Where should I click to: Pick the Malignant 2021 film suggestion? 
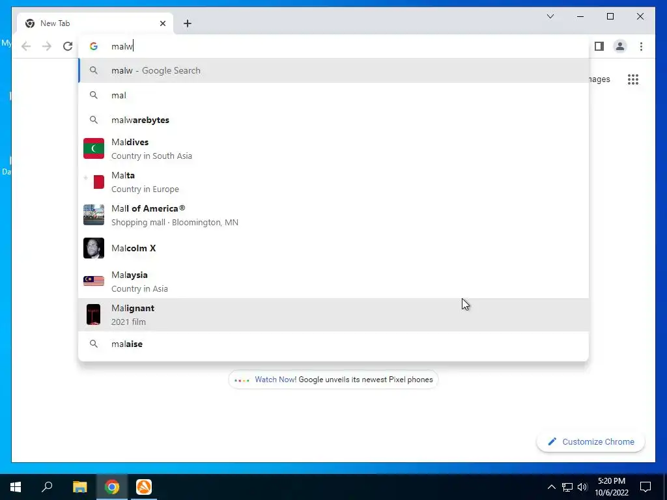tap(333, 314)
